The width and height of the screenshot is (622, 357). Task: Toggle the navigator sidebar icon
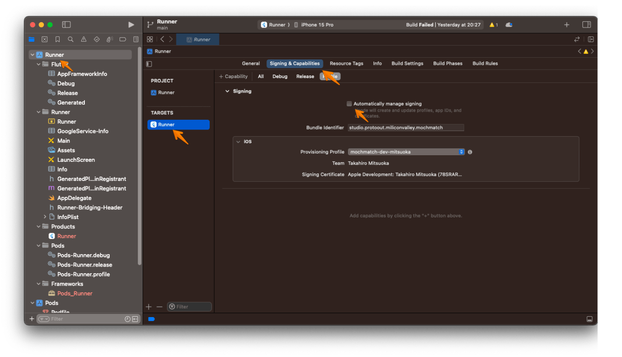pyautogui.click(x=66, y=25)
